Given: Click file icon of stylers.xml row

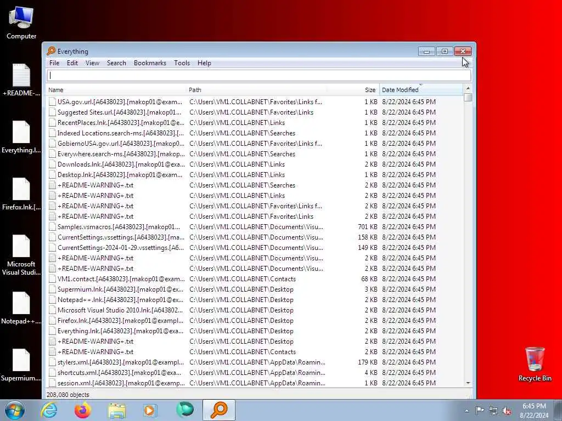Looking at the screenshot, I should (52, 362).
